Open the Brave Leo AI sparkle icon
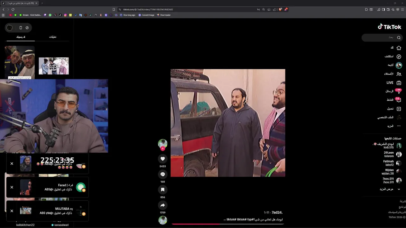This screenshot has width=406, height=228. pos(393,9)
